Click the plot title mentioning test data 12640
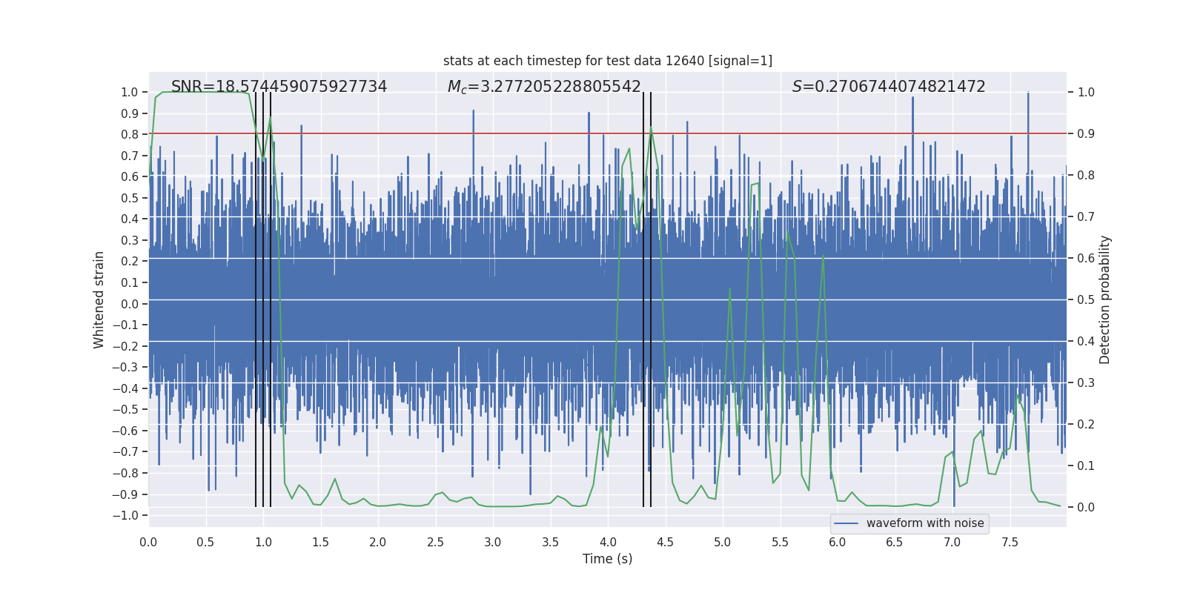This screenshot has height=593, width=1186. 608,61
